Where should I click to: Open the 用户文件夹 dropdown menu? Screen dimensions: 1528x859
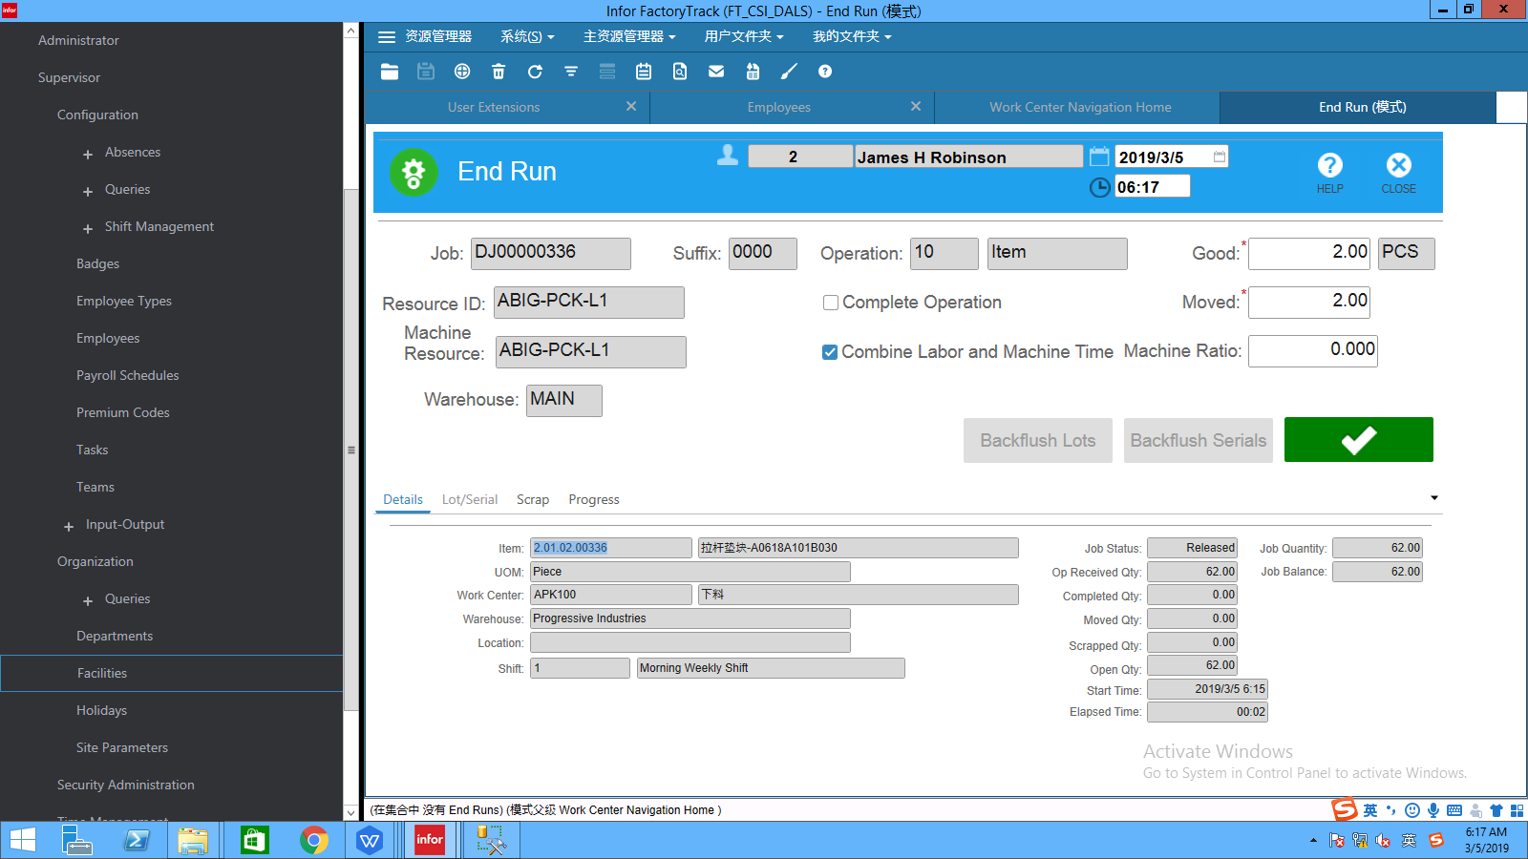[x=744, y=37]
